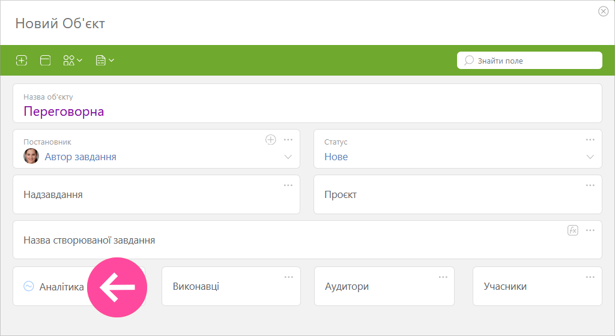This screenshot has height=336, width=615.
Task: Open three-dot menu of Надзавдання field
Action: tap(288, 185)
